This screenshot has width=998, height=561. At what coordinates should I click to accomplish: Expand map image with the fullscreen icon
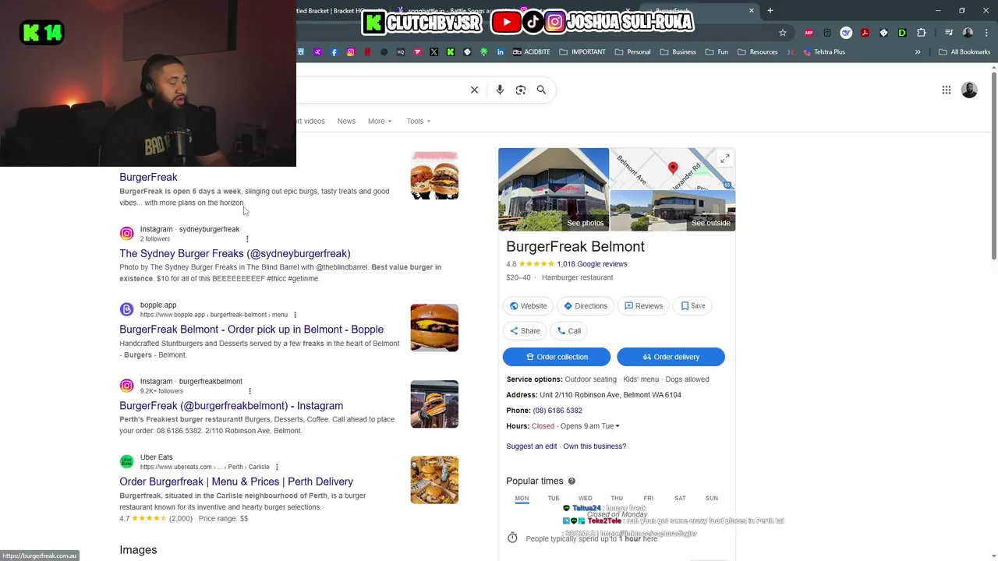[x=724, y=158]
